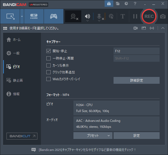
Task: Minimize Bandicam to the tray
Action: pos(145,5)
